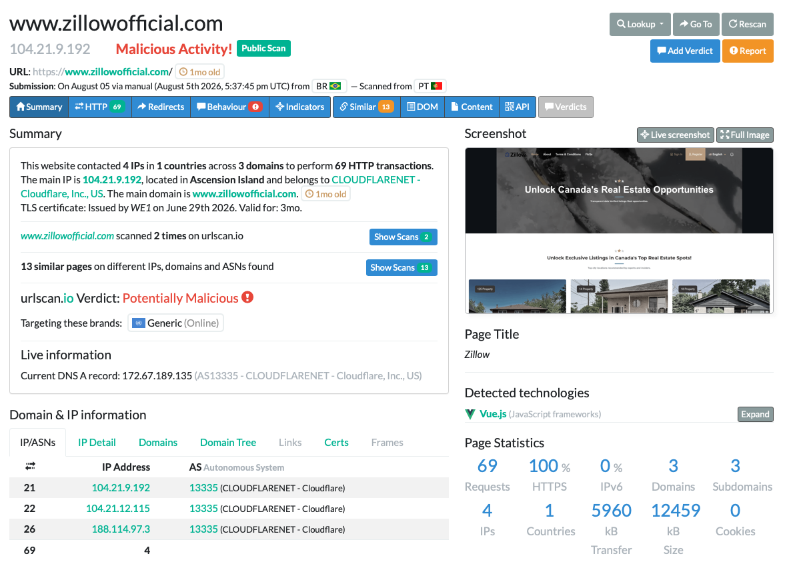
Task: Open the API tab
Action: click(x=518, y=107)
